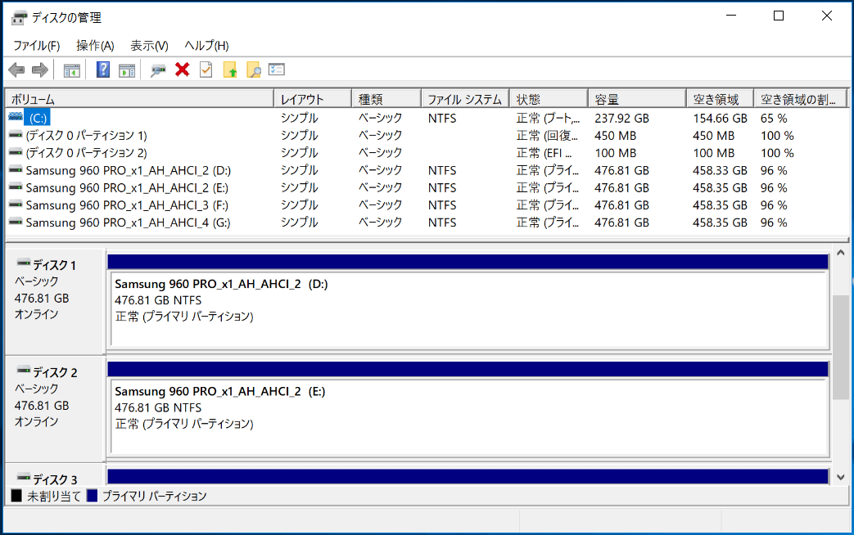This screenshot has width=854, height=535.
Task: Click the Forward arrow in toolbar
Action: [x=40, y=70]
